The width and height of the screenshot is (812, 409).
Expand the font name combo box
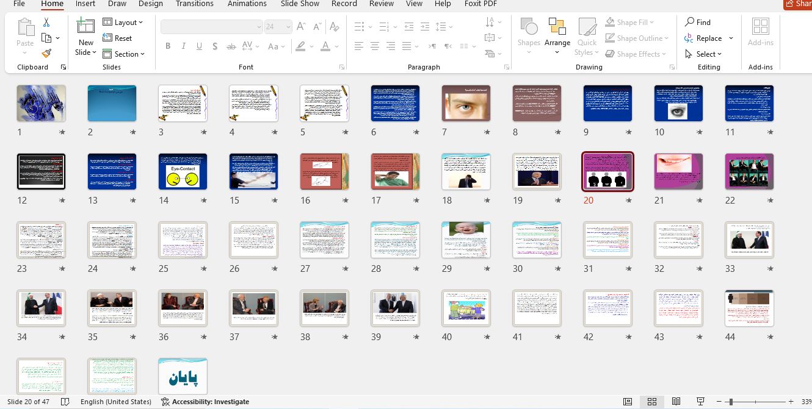[x=259, y=26]
